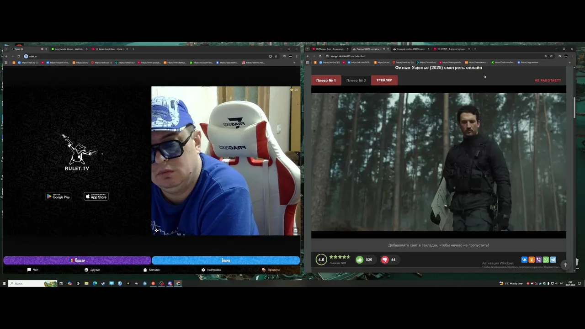Open the Chat tab in Rulet.tv
This screenshot has width=585, height=329.
click(x=32, y=270)
